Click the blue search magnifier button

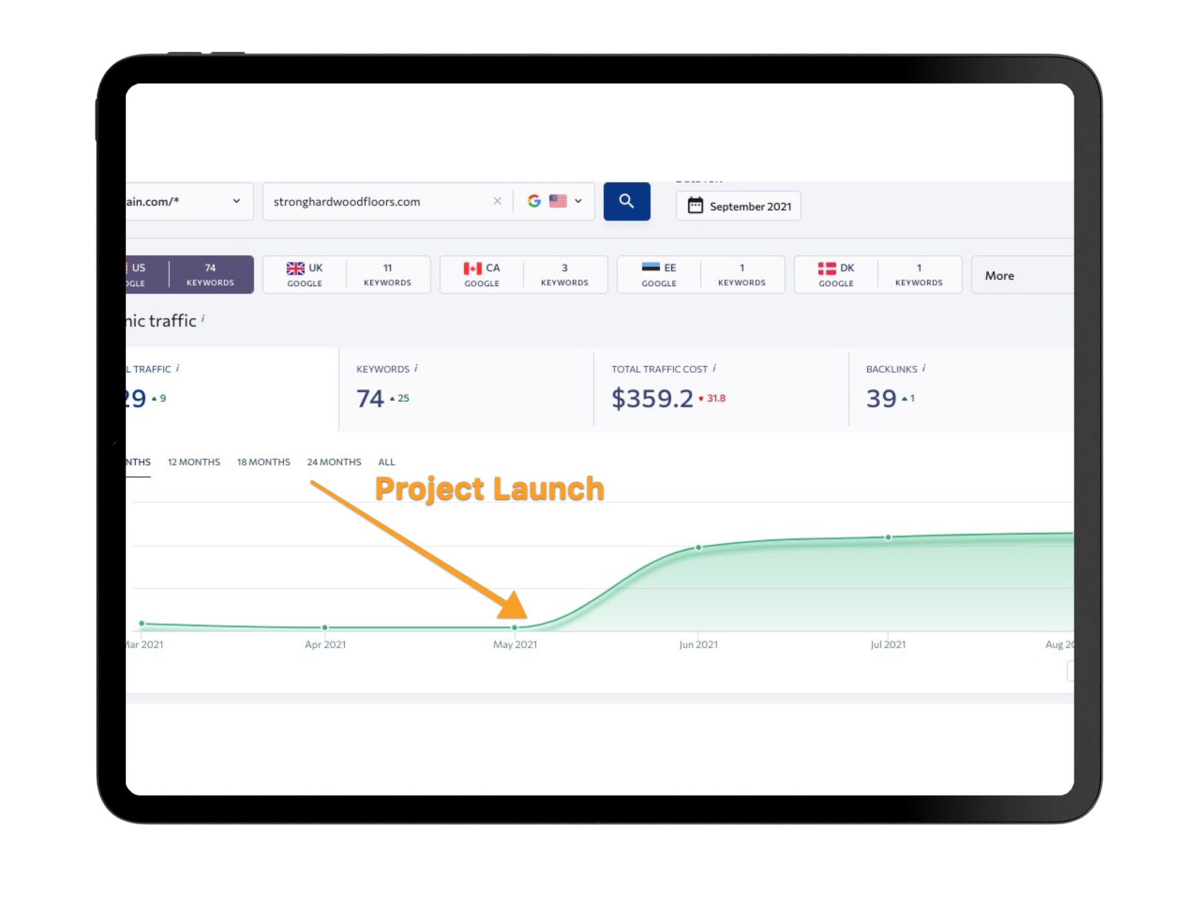click(626, 201)
